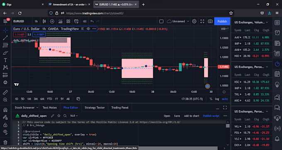Select the Fibonacci retracement tool
This screenshot has height=150, width=282.
[5, 45]
